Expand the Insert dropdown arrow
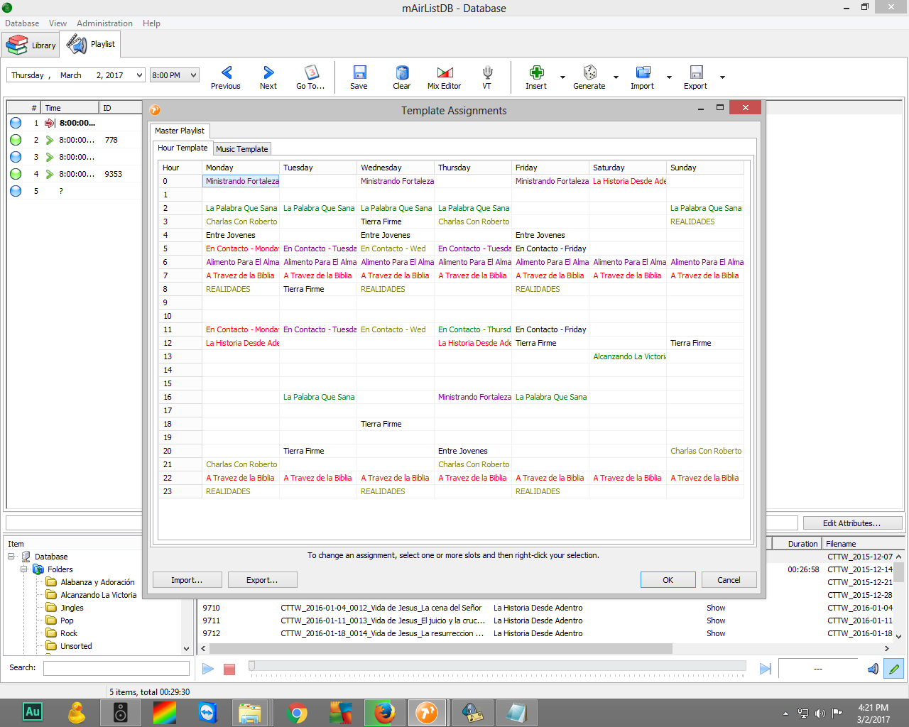This screenshot has width=909, height=727. (x=562, y=77)
